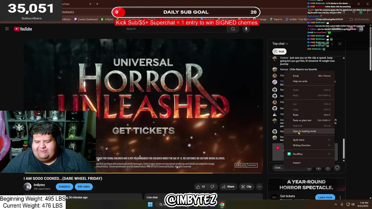Open the horror spectacle ad banner
The width and height of the screenshot is (372, 209).
click(306, 185)
